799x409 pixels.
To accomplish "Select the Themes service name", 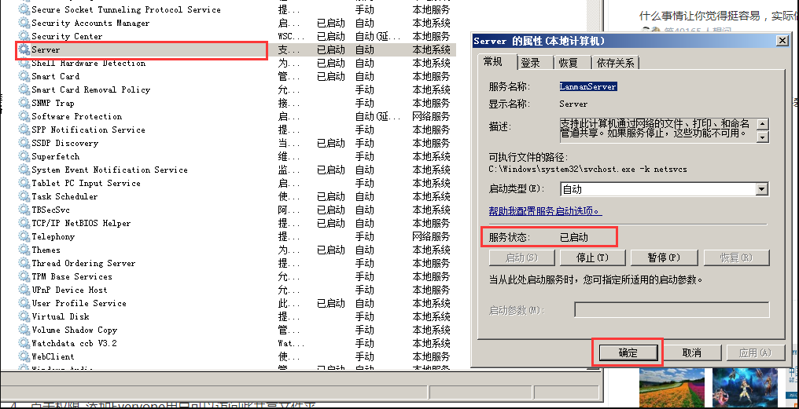I will pyautogui.click(x=46, y=250).
